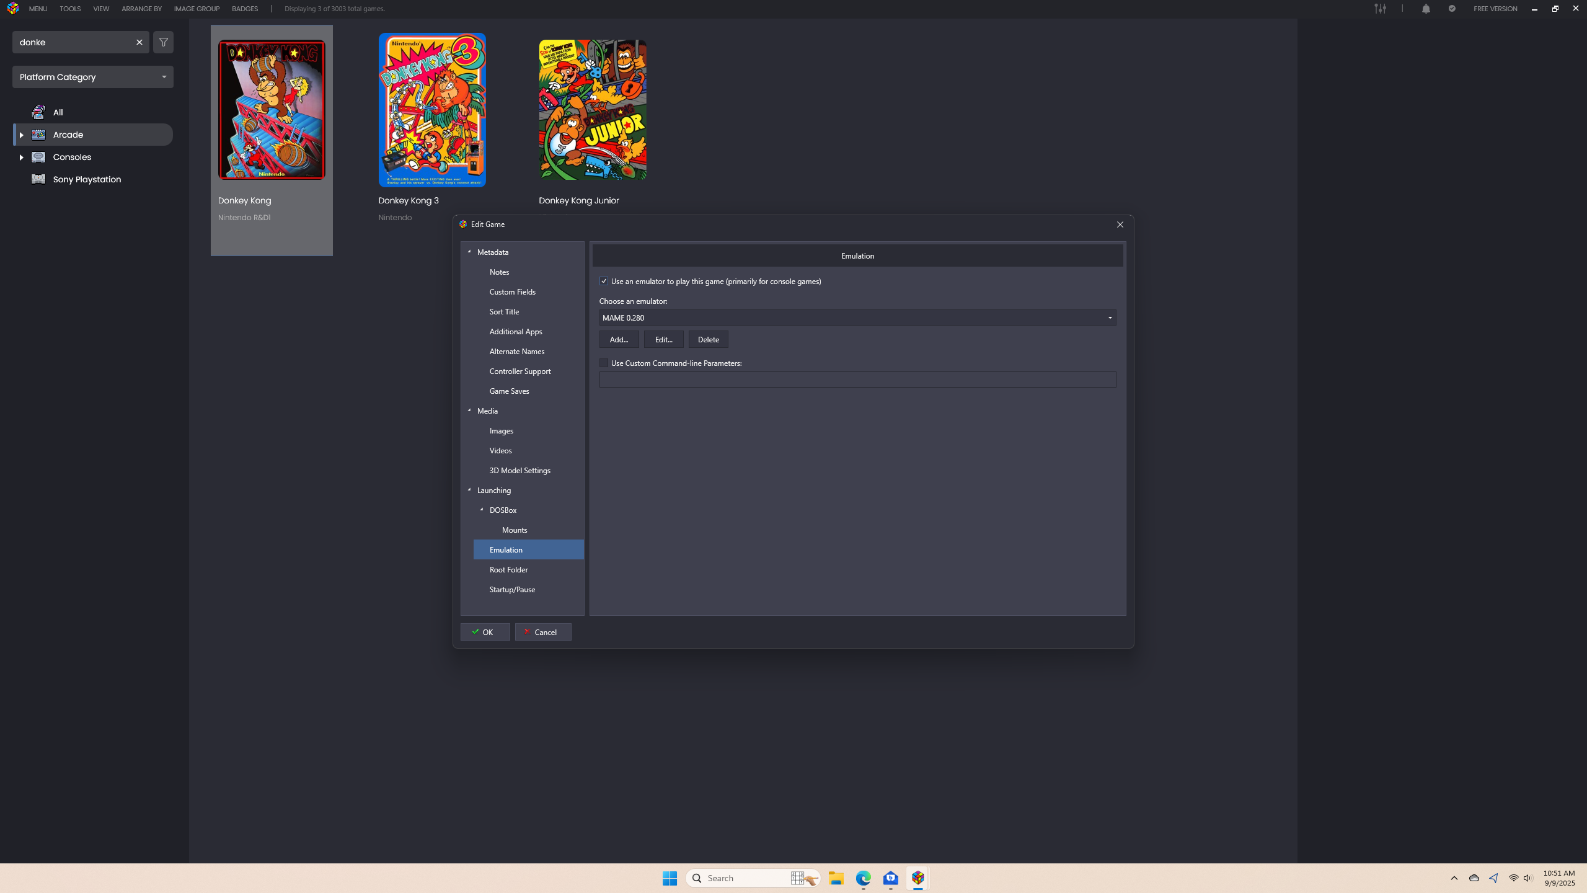Image resolution: width=1587 pixels, height=893 pixels.
Task: Open 3D Model Settings section
Action: [519, 470]
